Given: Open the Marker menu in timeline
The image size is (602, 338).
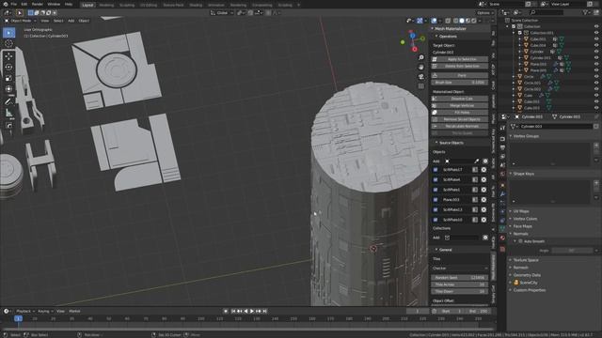Looking at the screenshot, I should click(74, 311).
